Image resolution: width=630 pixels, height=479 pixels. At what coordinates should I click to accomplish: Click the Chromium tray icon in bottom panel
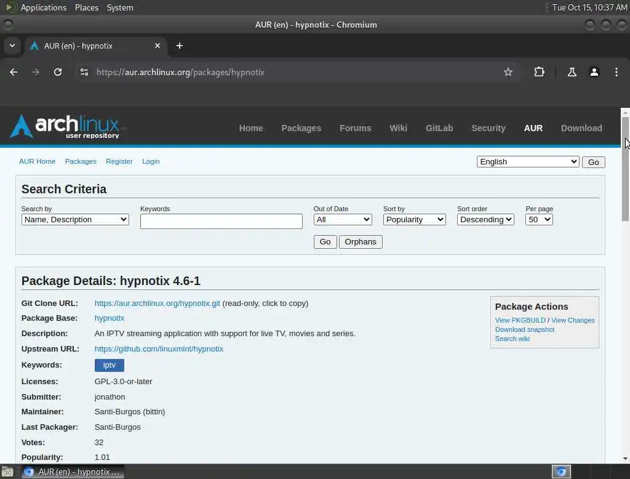click(561, 472)
